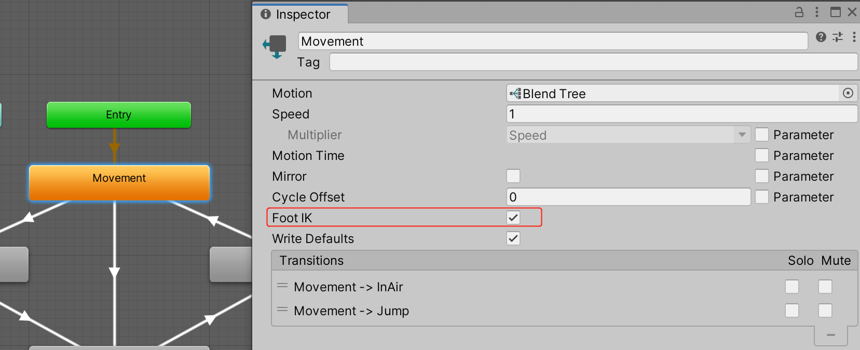860x350 pixels.
Task: Open the Motion object picker target icon
Action: pos(849,93)
